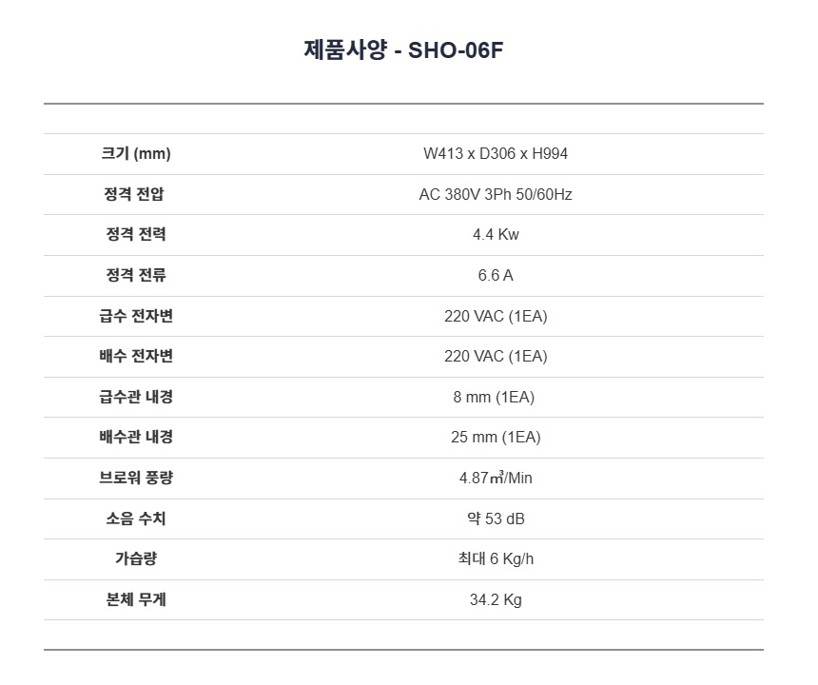Select AC 380V 3Ph 50/60Hz text

496,195
